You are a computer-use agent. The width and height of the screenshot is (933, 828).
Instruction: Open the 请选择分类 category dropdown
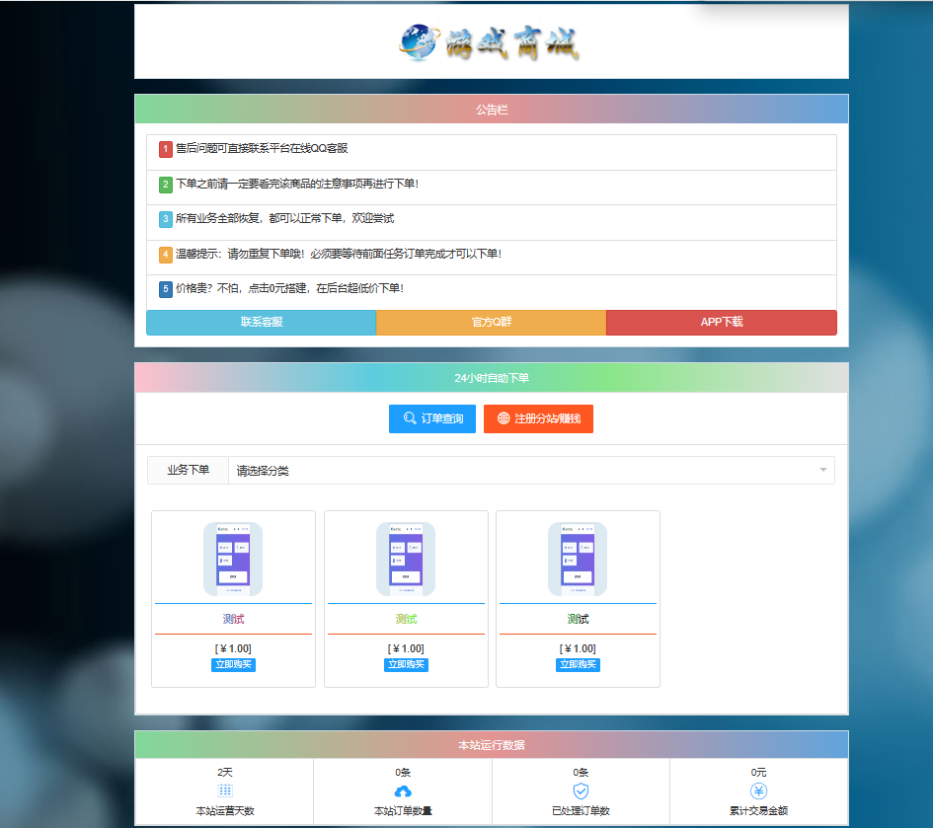530,471
